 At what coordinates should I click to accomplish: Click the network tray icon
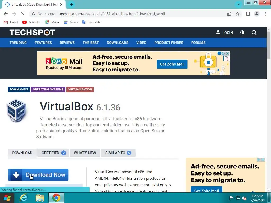[238, 198]
